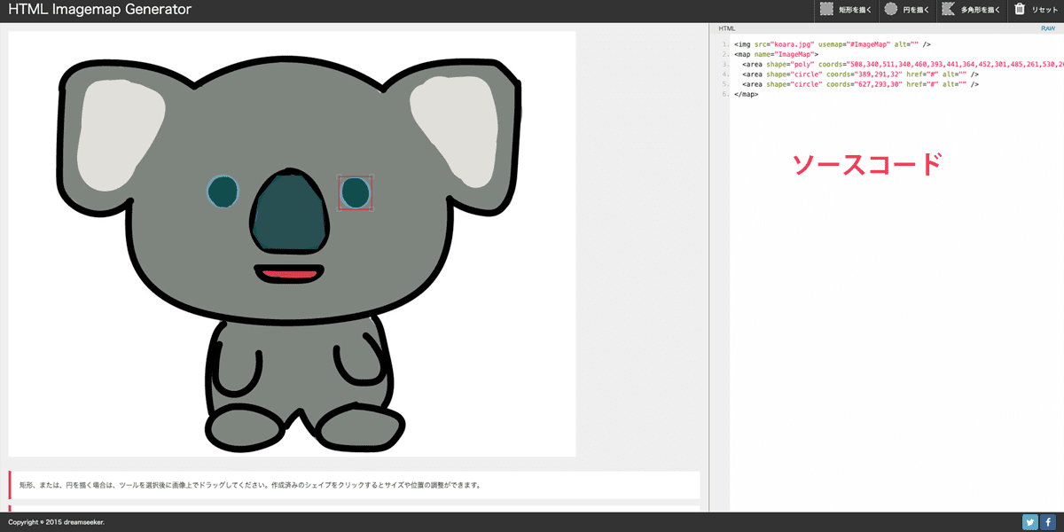
Task: Click the trash can reset icon
Action: coord(1020,10)
